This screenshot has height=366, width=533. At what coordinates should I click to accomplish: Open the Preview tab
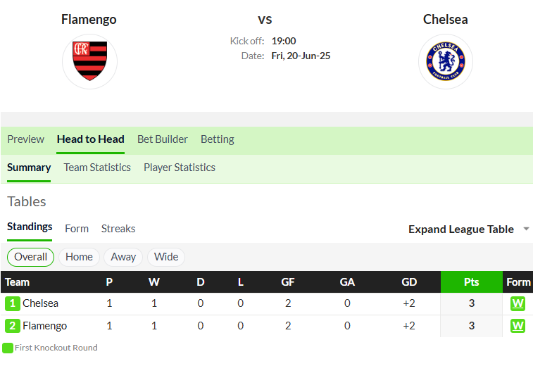pyautogui.click(x=25, y=139)
